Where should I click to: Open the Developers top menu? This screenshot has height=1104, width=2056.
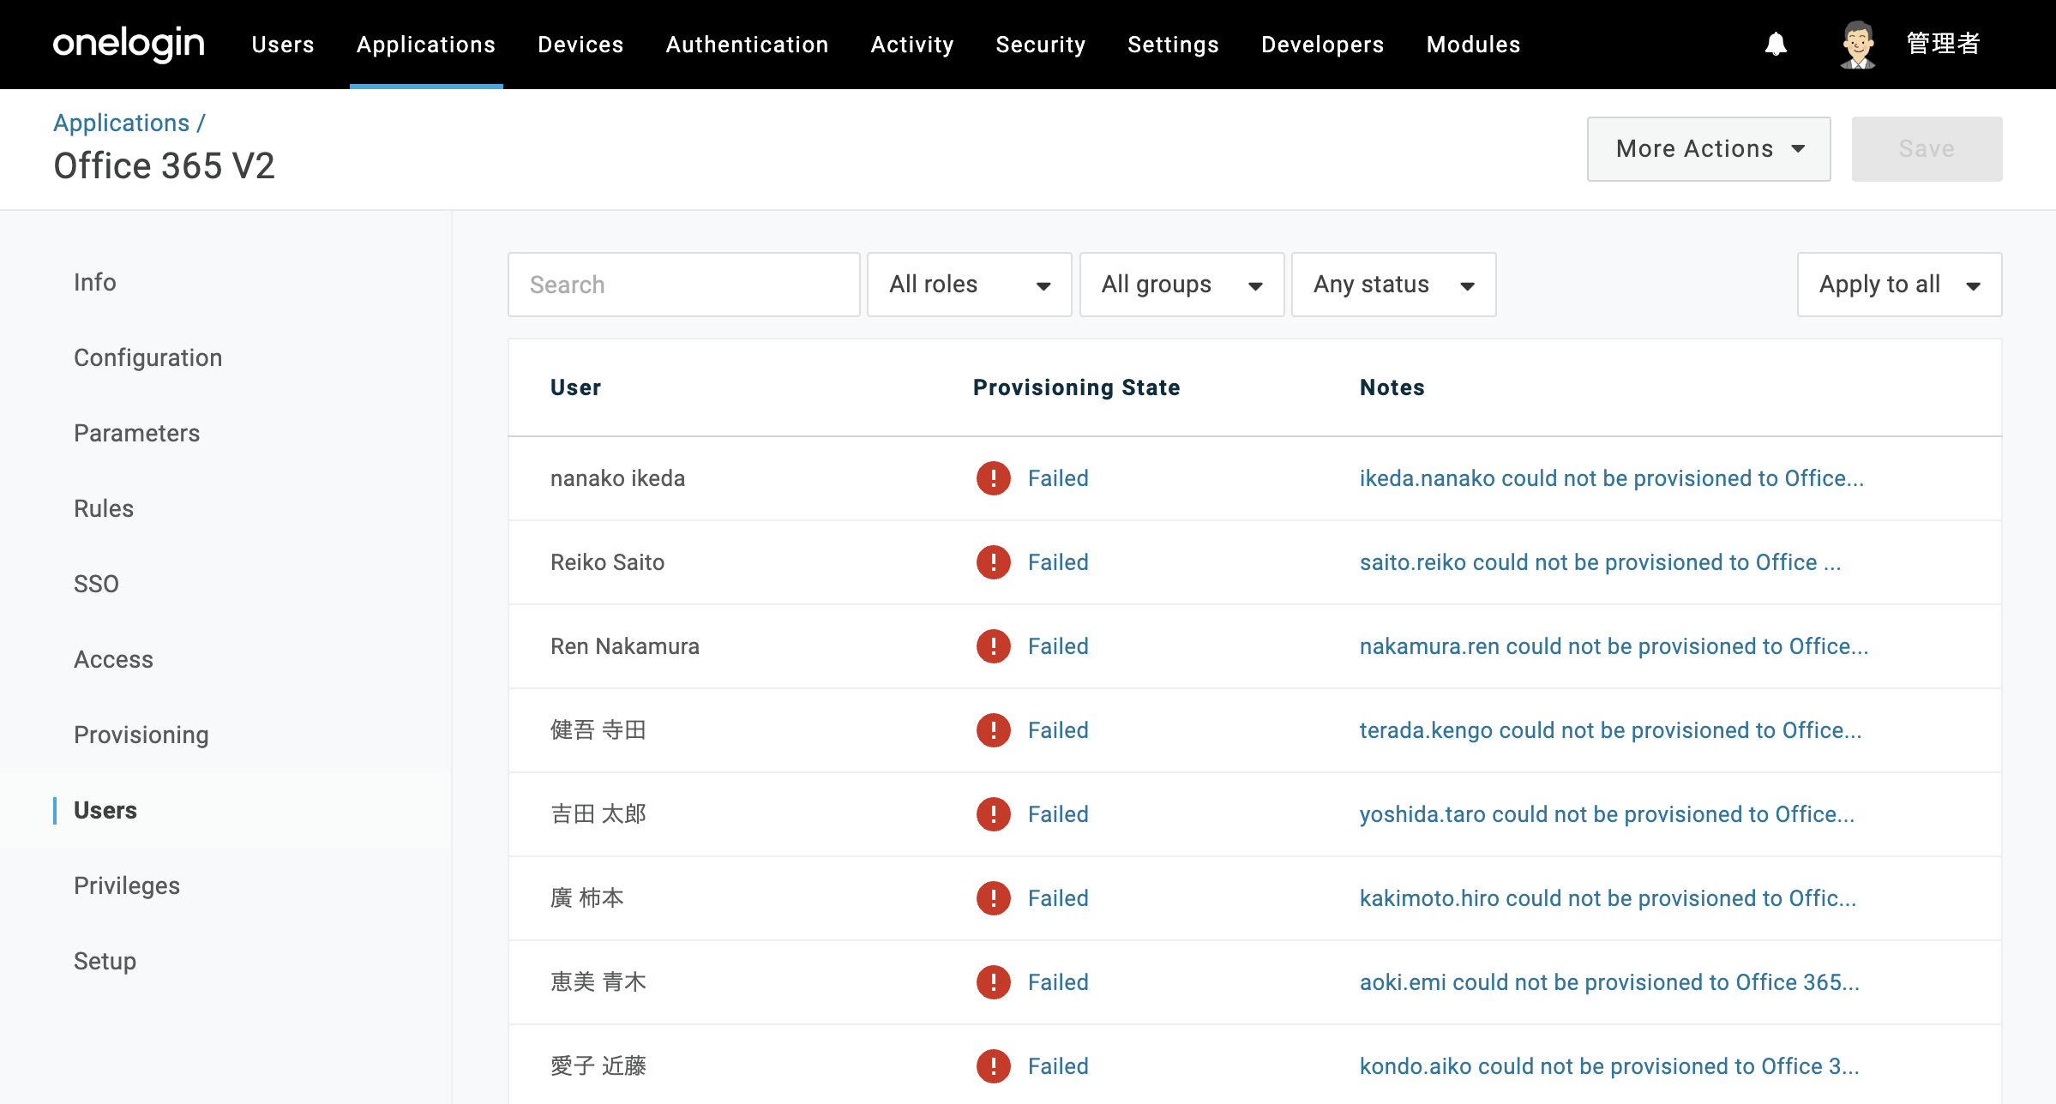click(x=1323, y=45)
